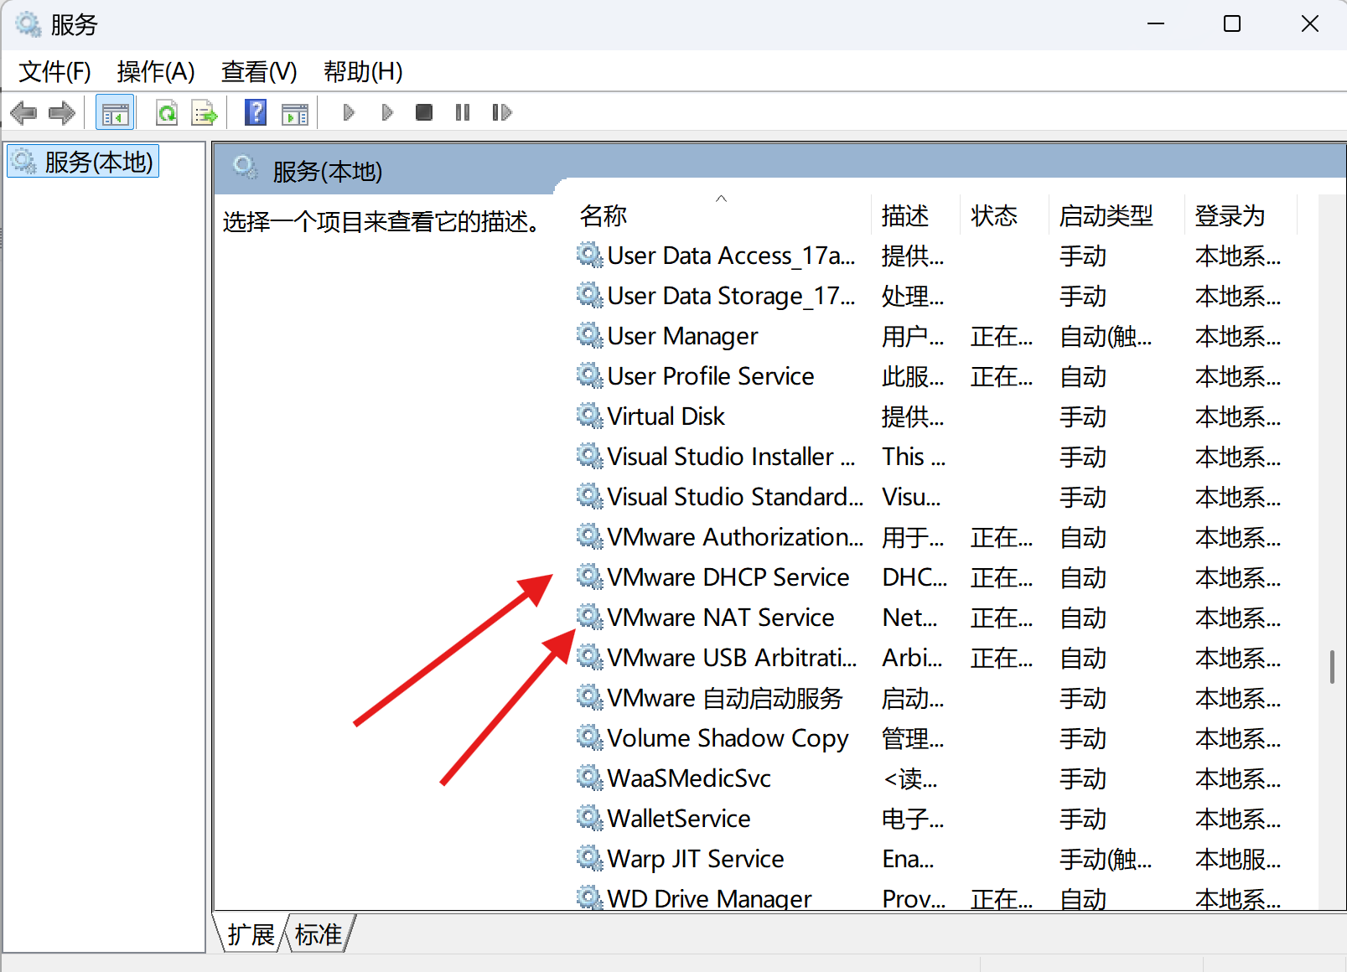Click the Back arrow toolbar icon

[x=23, y=112]
